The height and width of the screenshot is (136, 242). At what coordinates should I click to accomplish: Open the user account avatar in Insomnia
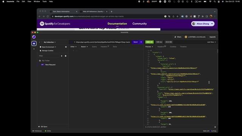coord(186,37)
